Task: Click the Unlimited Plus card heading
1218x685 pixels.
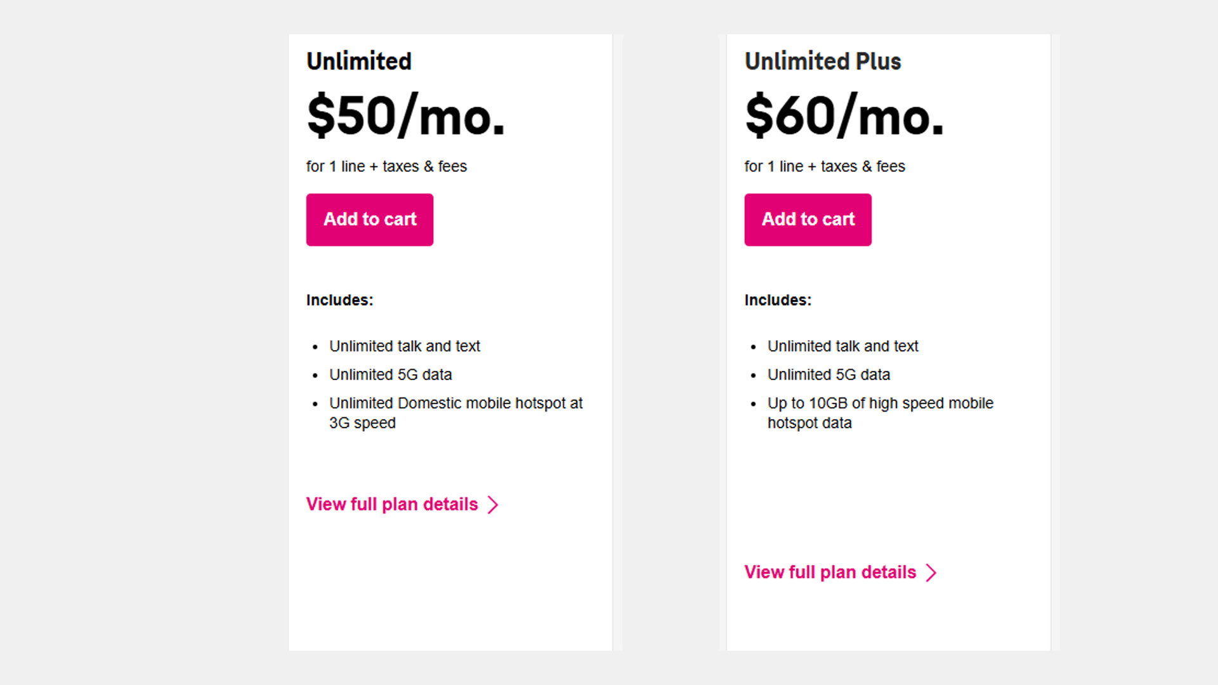Action: tap(823, 61)
